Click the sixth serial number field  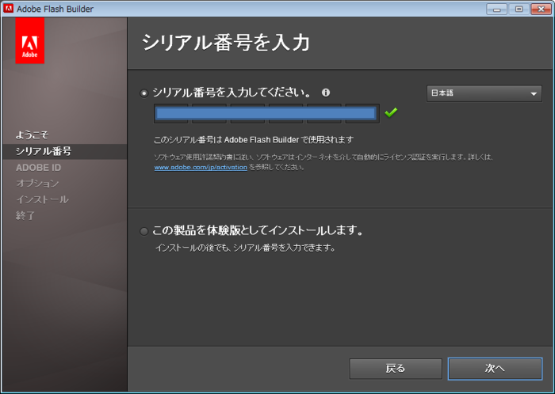click(x=362, y=113)
